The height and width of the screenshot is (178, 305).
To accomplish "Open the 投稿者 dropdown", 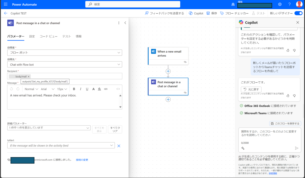I will point(65,52).
